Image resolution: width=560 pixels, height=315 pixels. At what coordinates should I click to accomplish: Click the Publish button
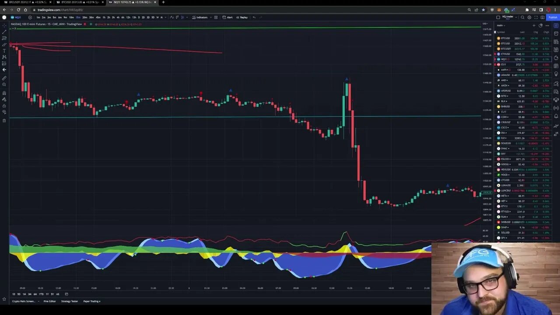click(553, 17)
